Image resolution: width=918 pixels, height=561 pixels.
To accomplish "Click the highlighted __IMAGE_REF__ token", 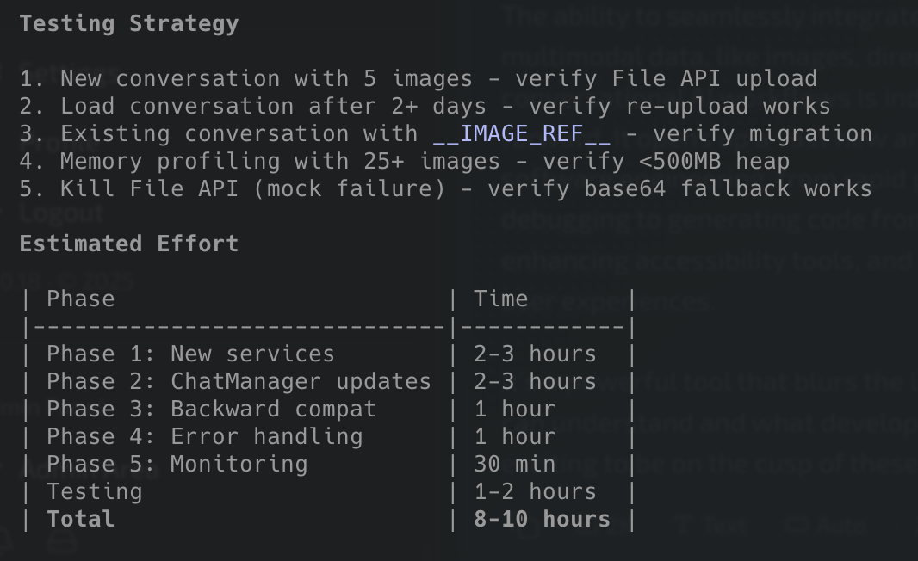I will tap(523, 133).
